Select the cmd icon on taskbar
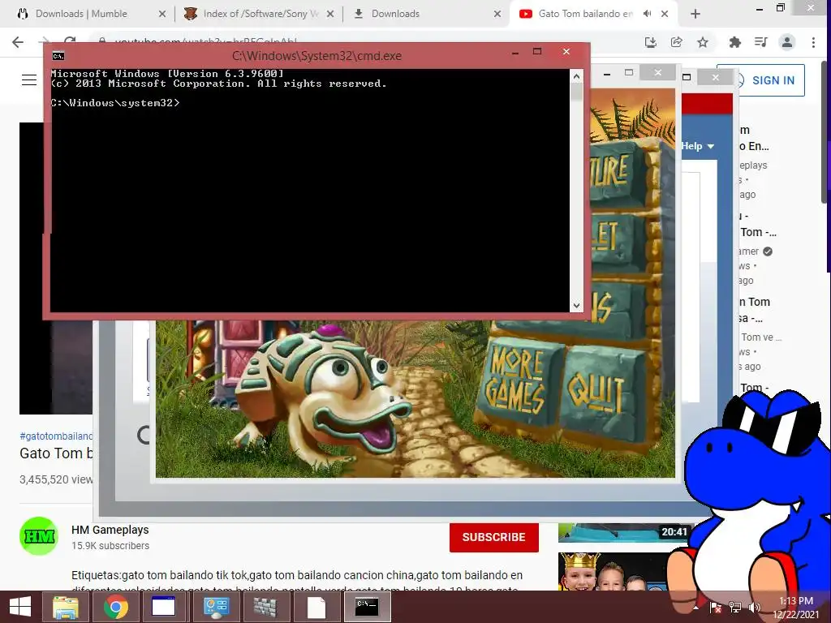Image resolution: width=831 pixels, height=623 pixels. [x=367, y=607]
